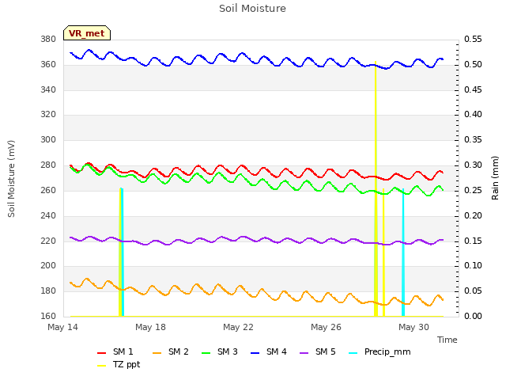Click the 0.25 rain axis tick label
This screenshot has height=380, width=506.
click(x=473, y=191)
